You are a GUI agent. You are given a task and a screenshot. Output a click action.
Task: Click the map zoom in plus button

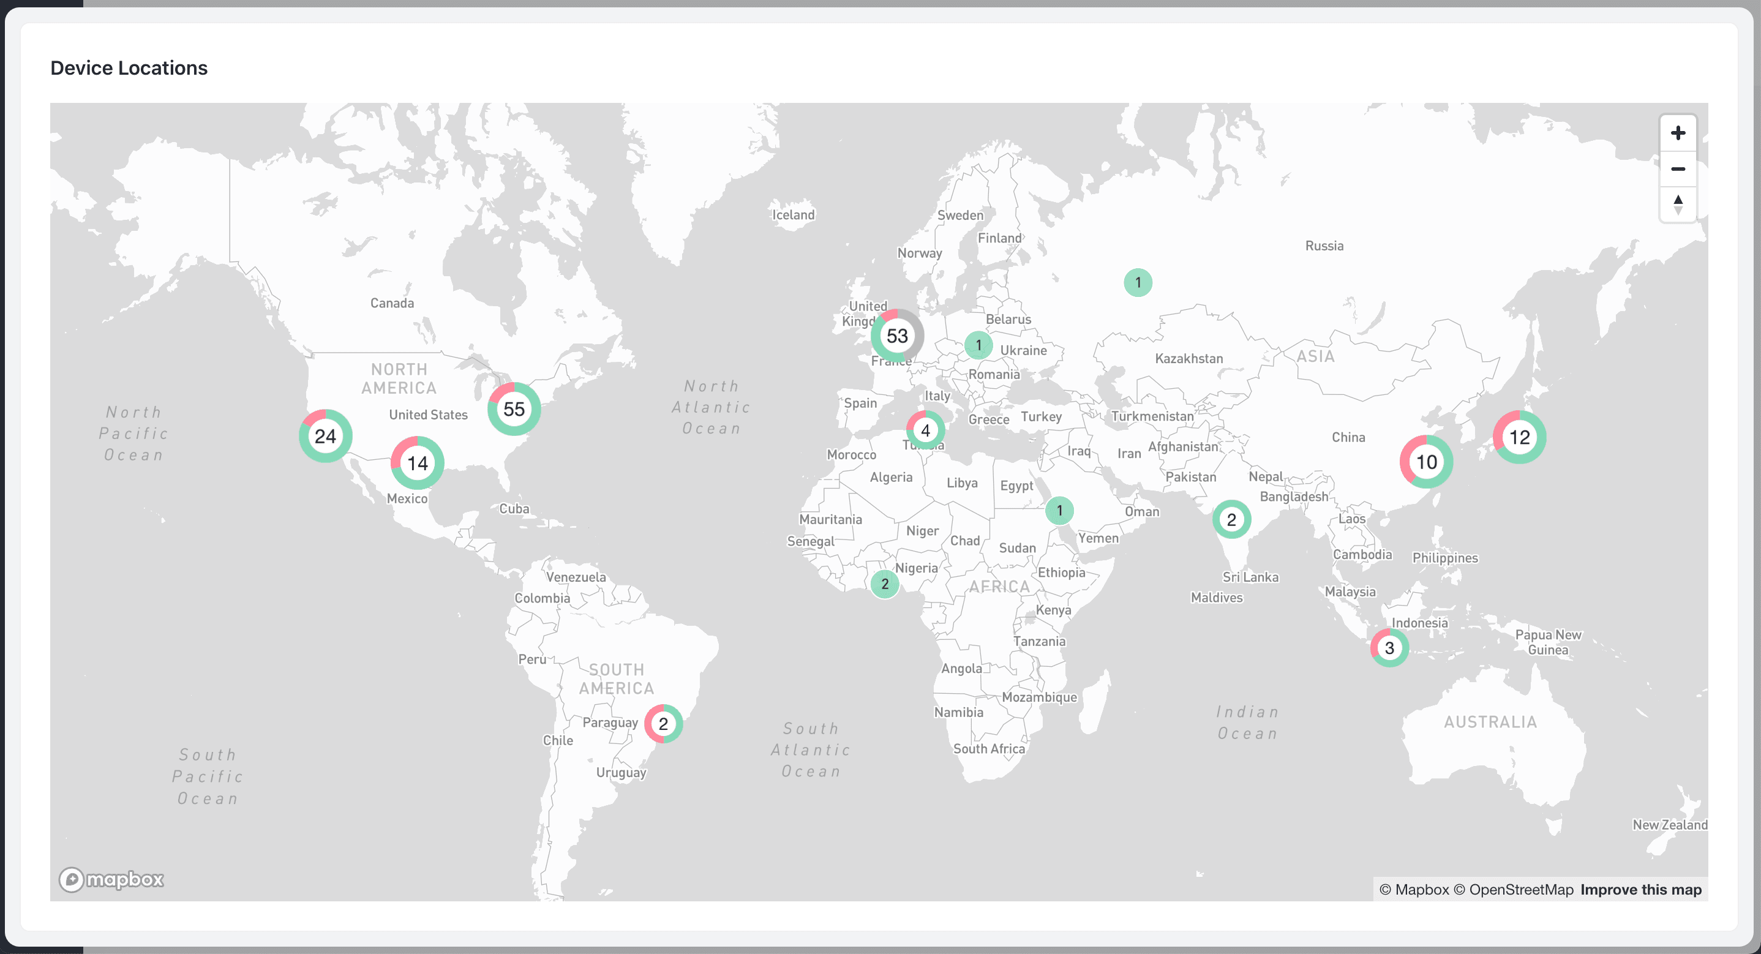(x=1678, y=133)
